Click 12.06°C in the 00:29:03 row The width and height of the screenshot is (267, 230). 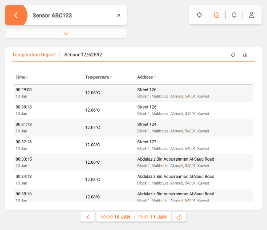pyautogui.click(x=93, y=93)
